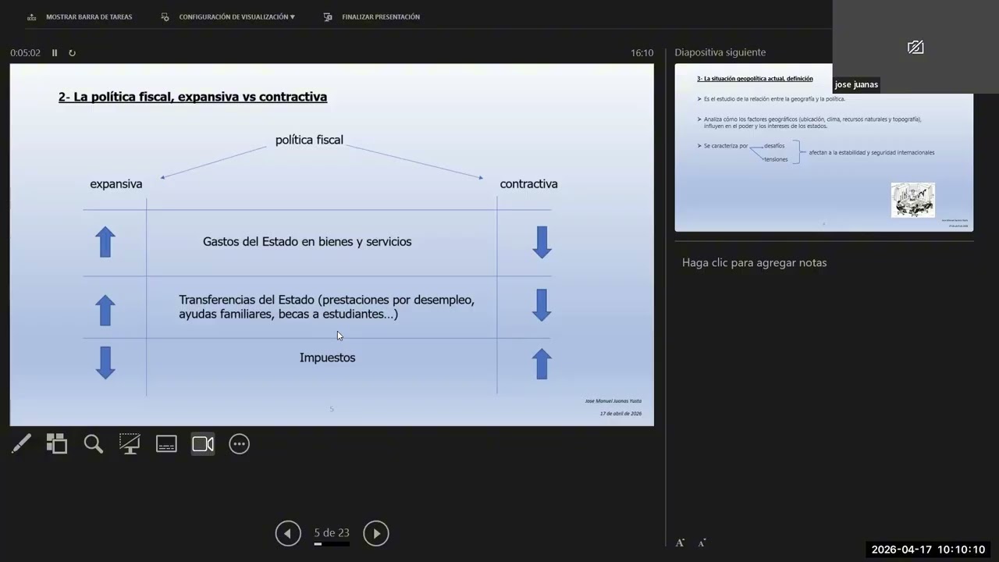The image size is (999, 562).
Task: Advance to the next slide arrow
Action: [x=375, y=533]
